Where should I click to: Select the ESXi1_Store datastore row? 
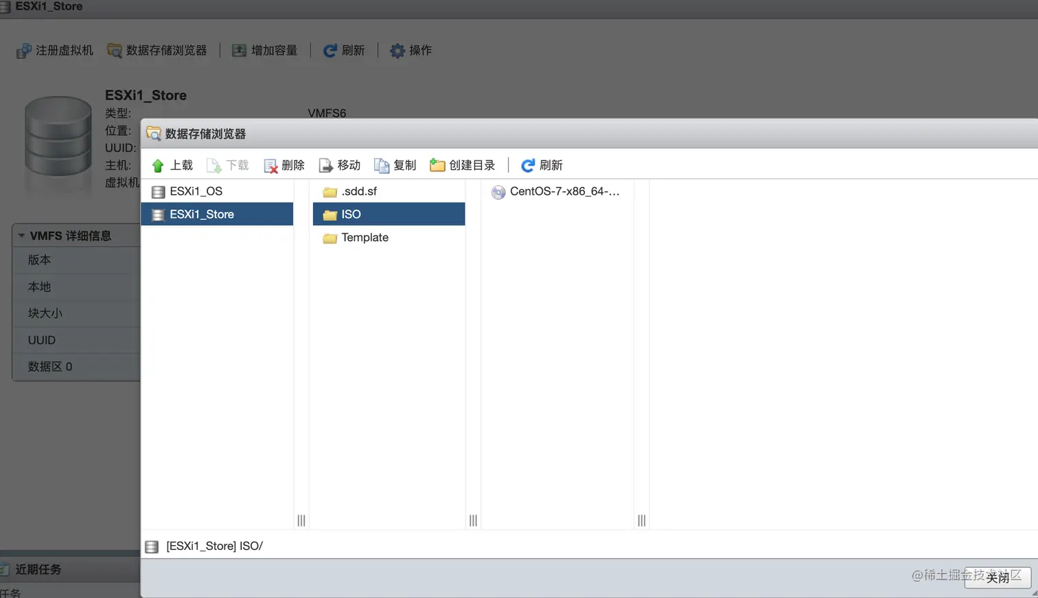217,214
